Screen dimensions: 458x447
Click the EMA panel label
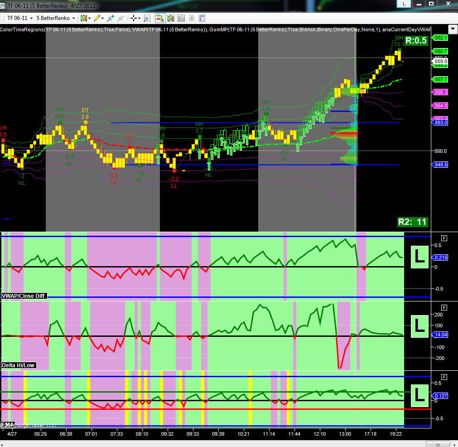pos(8,425)
